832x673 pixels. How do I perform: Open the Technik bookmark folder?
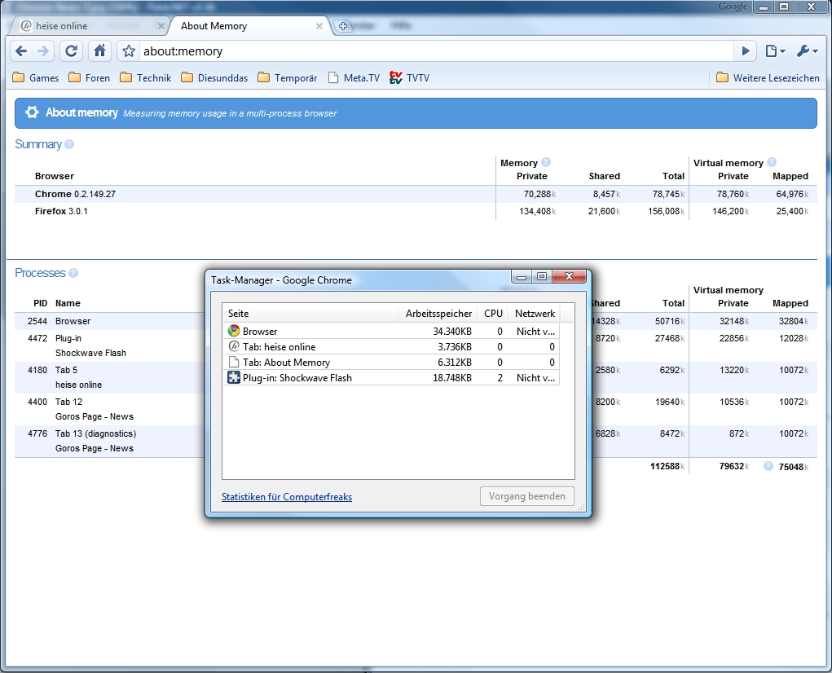145,78
